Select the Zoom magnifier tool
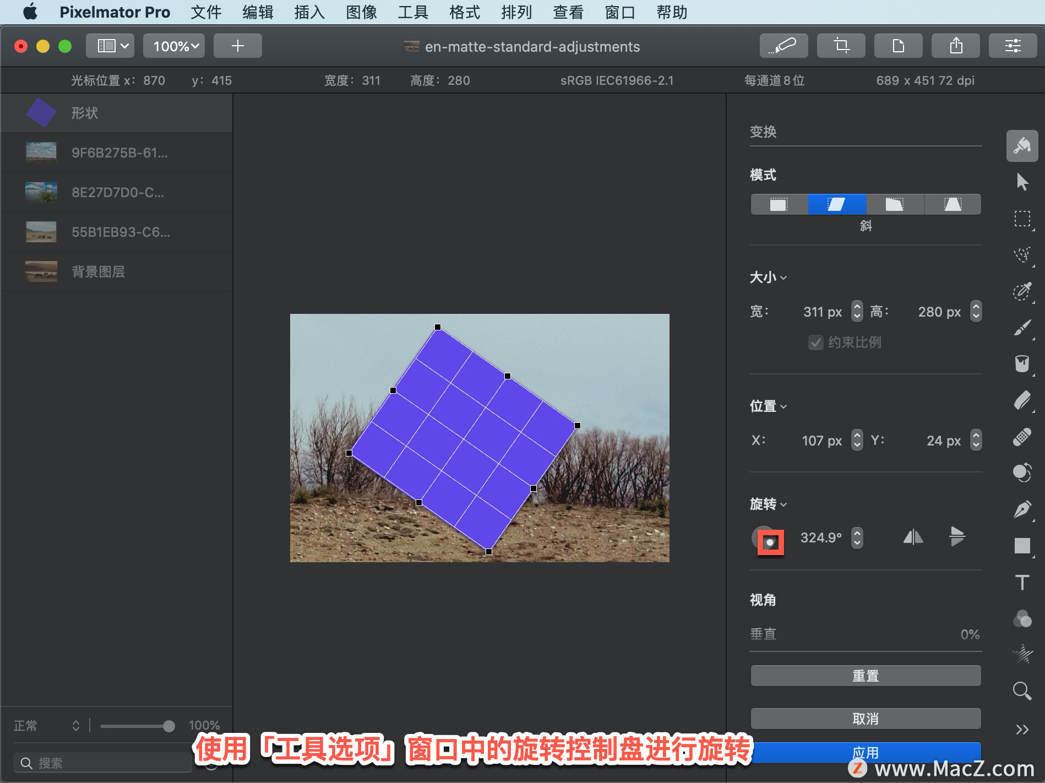The width and height of the screenshot is (1045, 783). [x=1022, y=690]
